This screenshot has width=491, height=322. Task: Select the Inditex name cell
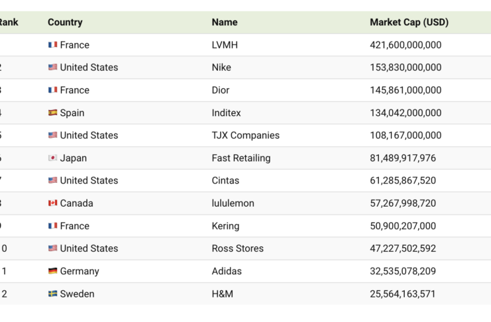[226, 113]
